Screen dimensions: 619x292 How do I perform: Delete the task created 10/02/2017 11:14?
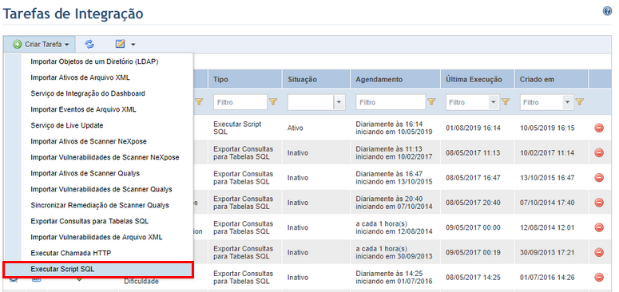pyautogui.click(x=599, y=152)
